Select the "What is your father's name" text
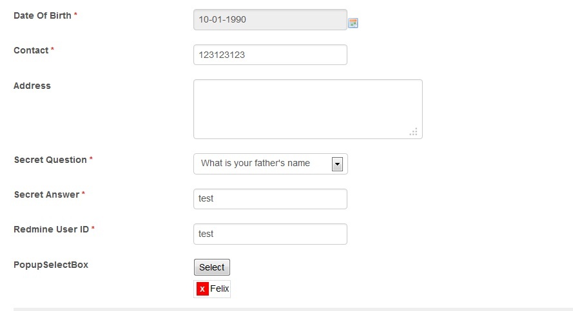Image resolution: width=573 pixels, height=311 pixels. [x=255, y=164]
